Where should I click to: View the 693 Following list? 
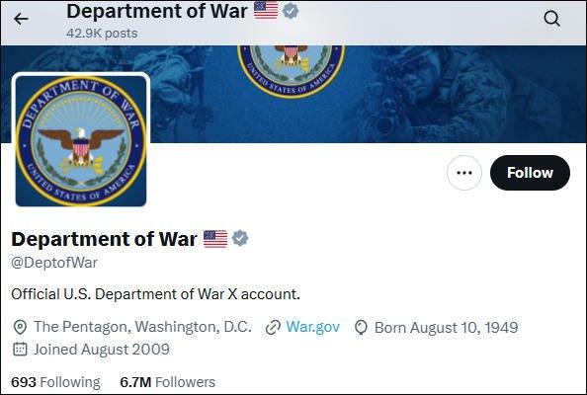coord(55,382)
